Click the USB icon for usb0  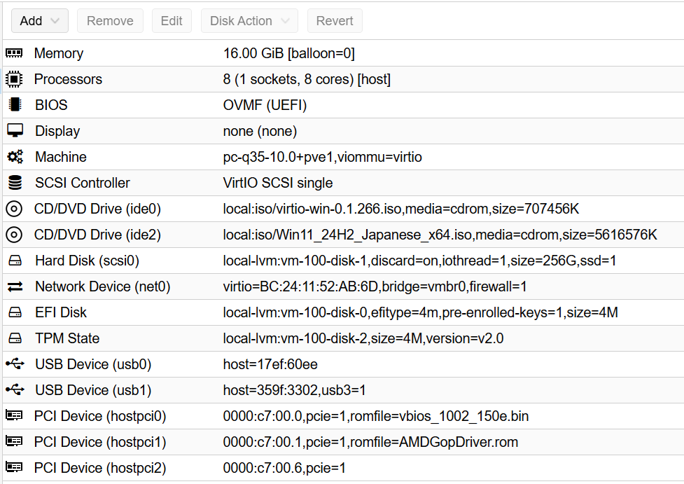click(x=15, y=364)
